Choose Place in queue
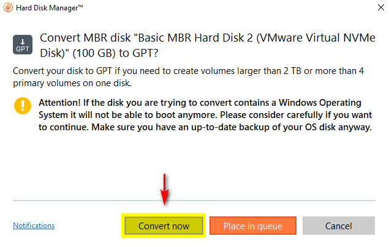The height and width of the screenshot is (247, 389). click(x=252, y=226)
